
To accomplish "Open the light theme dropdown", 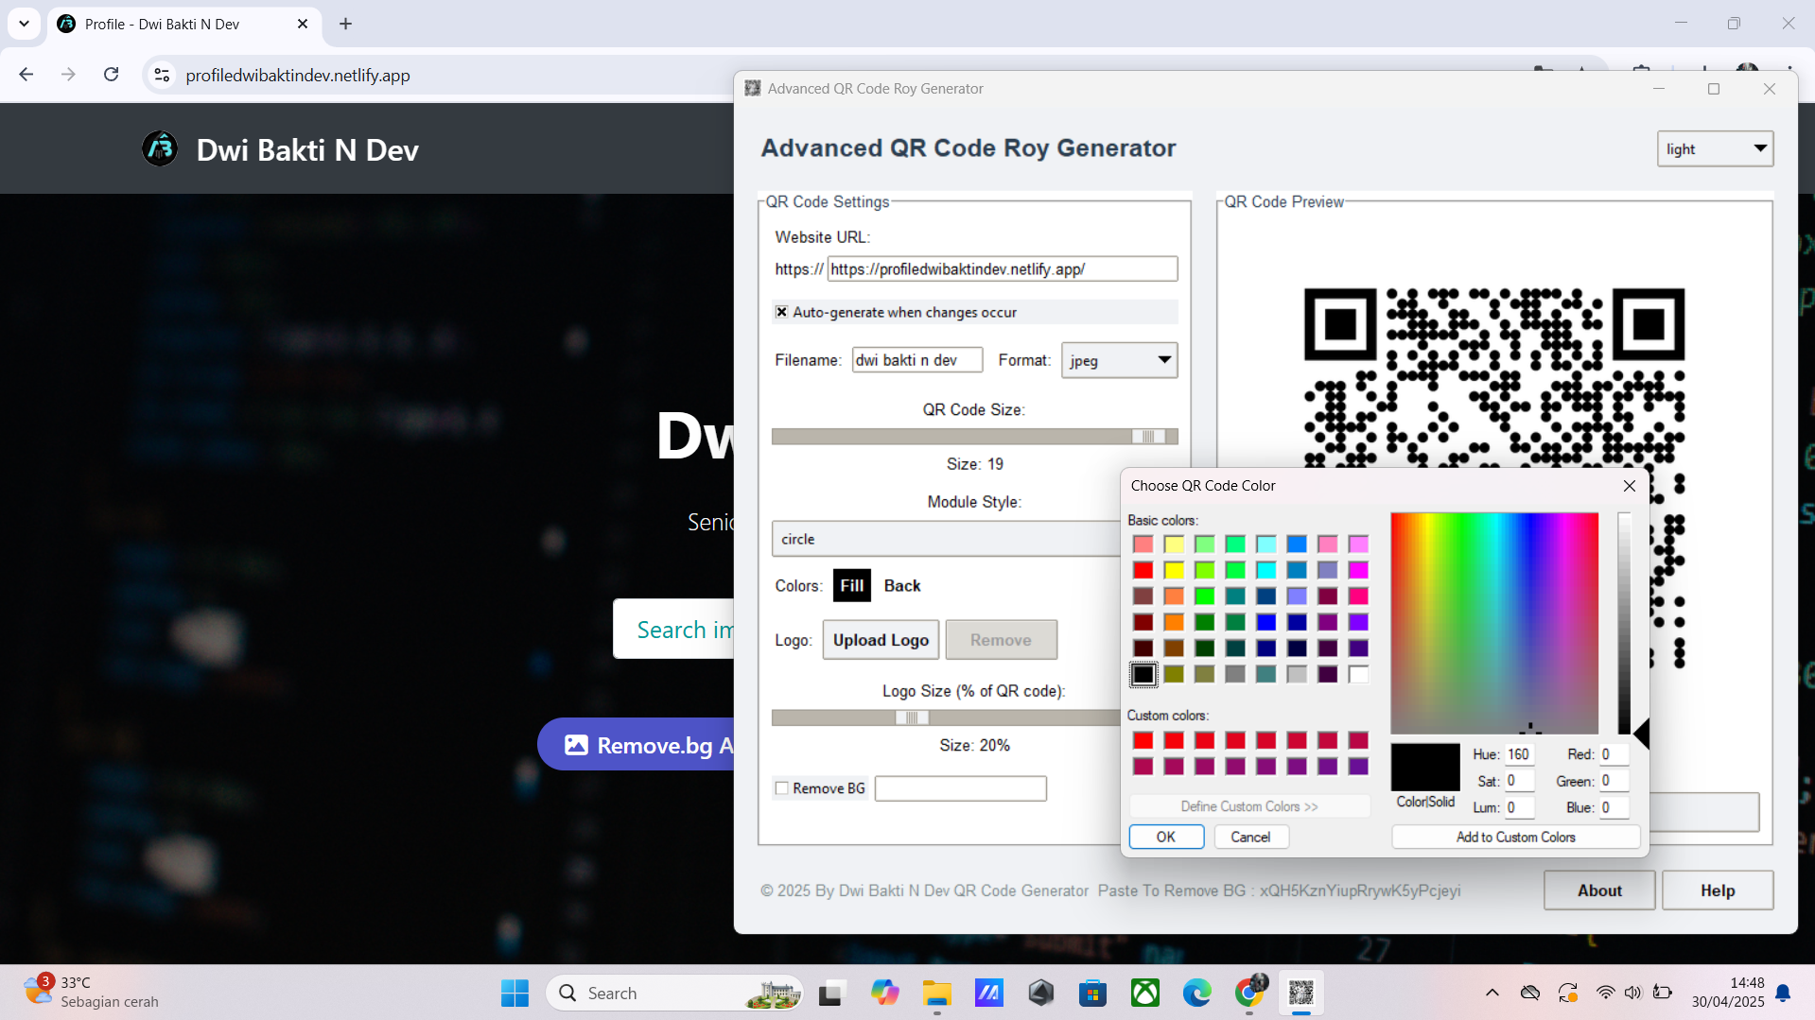I will pos(1715,148).
